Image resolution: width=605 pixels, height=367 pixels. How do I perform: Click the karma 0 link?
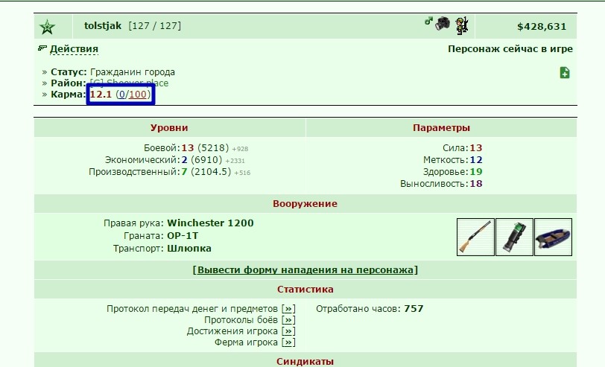pyautogui.click(x=122, y=94)
